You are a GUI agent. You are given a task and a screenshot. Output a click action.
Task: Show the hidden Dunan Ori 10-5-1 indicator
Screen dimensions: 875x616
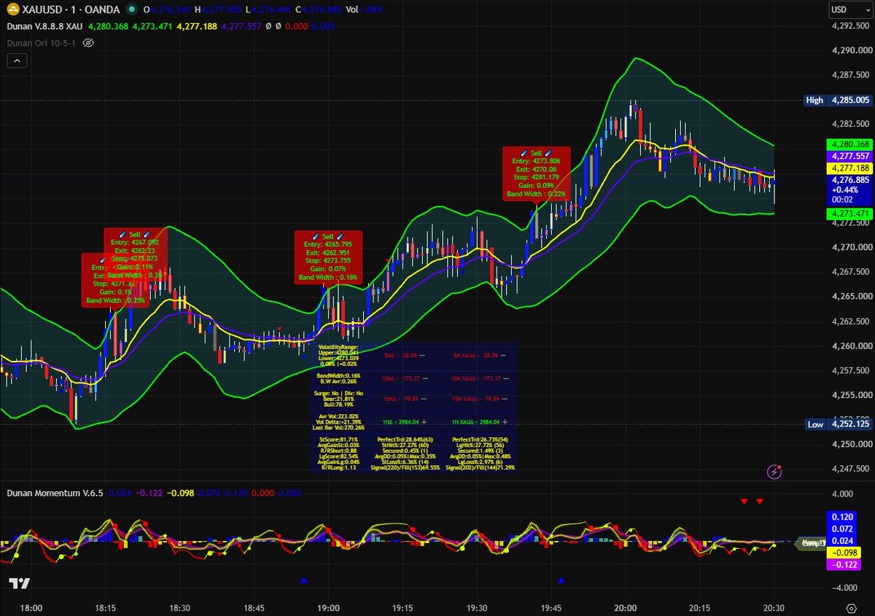pyautogui.click(x=89, y=43)
